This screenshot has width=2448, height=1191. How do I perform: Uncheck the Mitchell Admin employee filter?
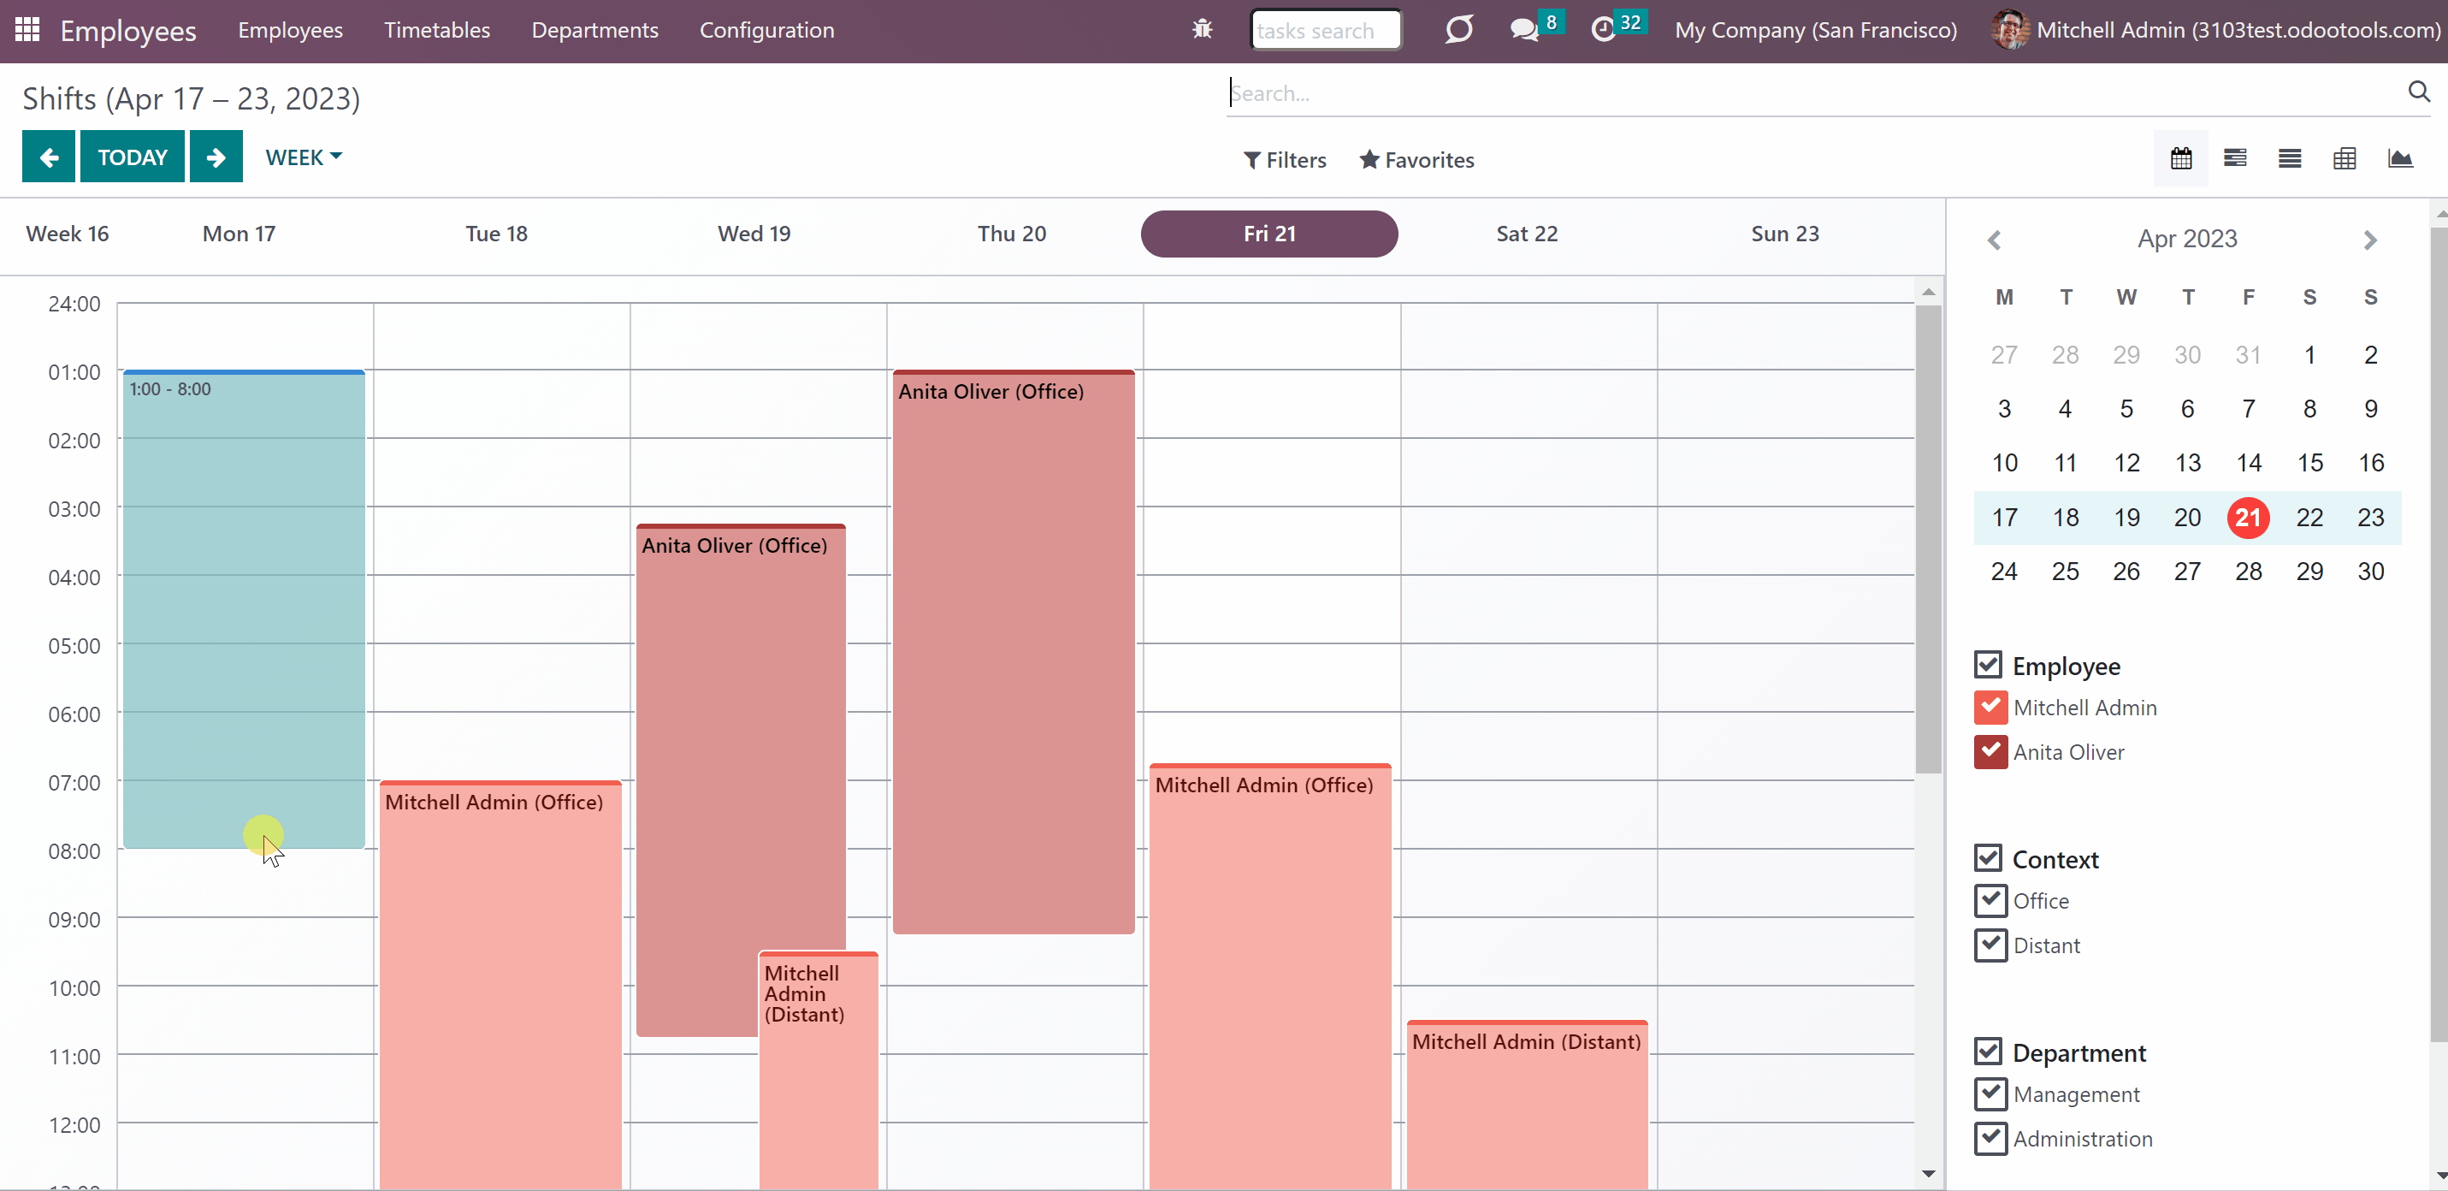[x=1990, y=708]
